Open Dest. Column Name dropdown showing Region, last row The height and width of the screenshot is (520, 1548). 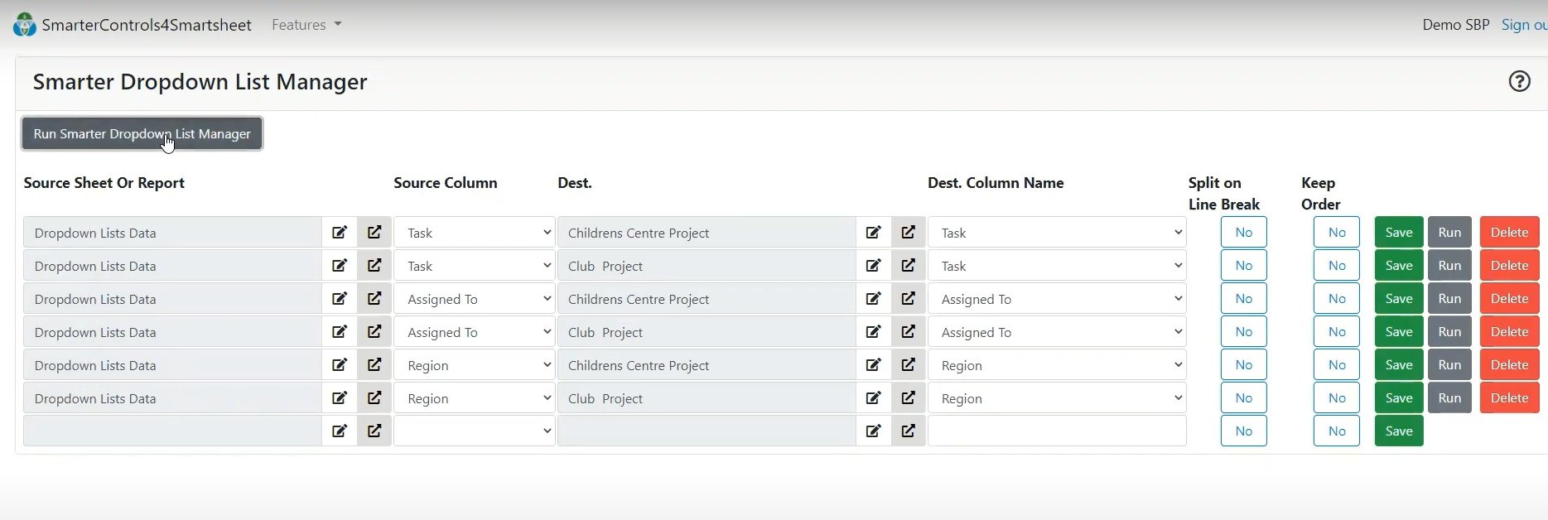(1056, 398)
